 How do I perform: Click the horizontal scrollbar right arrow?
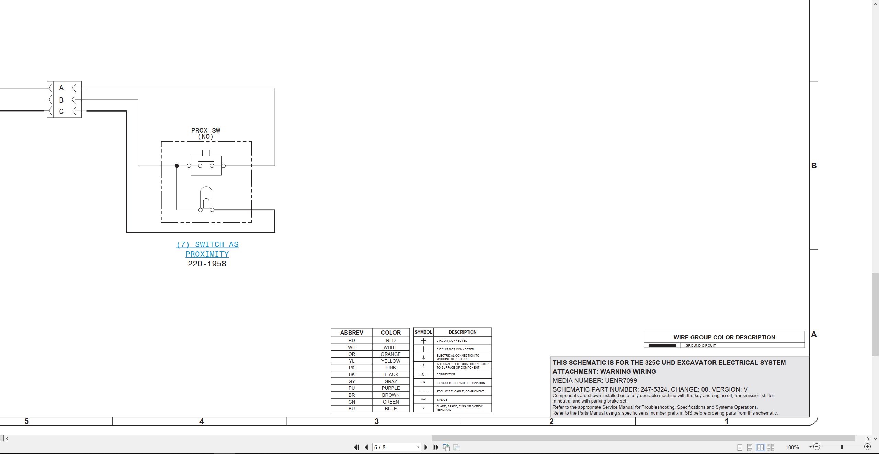pyautogui.click(x=868, y=439)
